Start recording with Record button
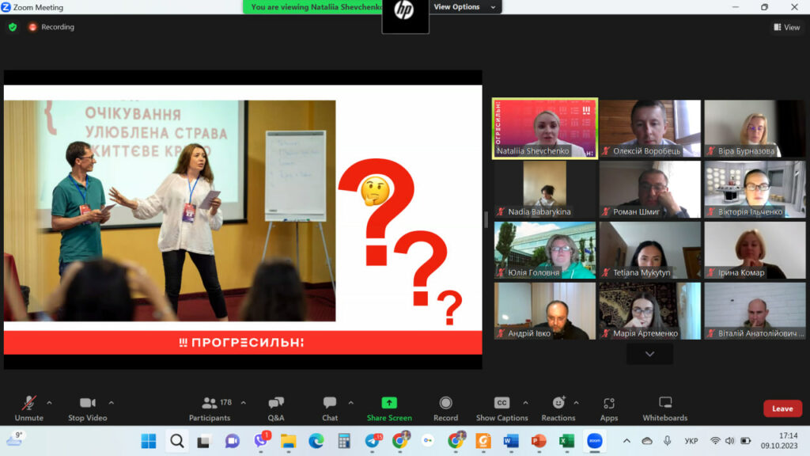The height and width of the screenshot is (456, 810). coord(445,403)
